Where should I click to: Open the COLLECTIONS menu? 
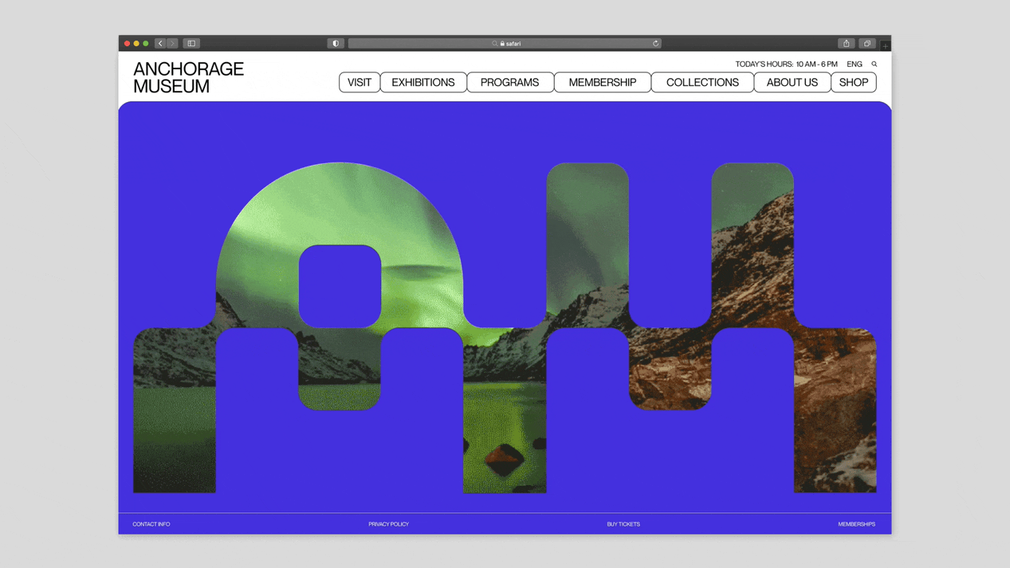[x=702, y=82]
